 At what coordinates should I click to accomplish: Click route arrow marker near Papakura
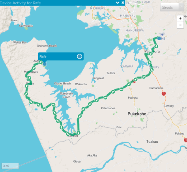pos(151,54)
